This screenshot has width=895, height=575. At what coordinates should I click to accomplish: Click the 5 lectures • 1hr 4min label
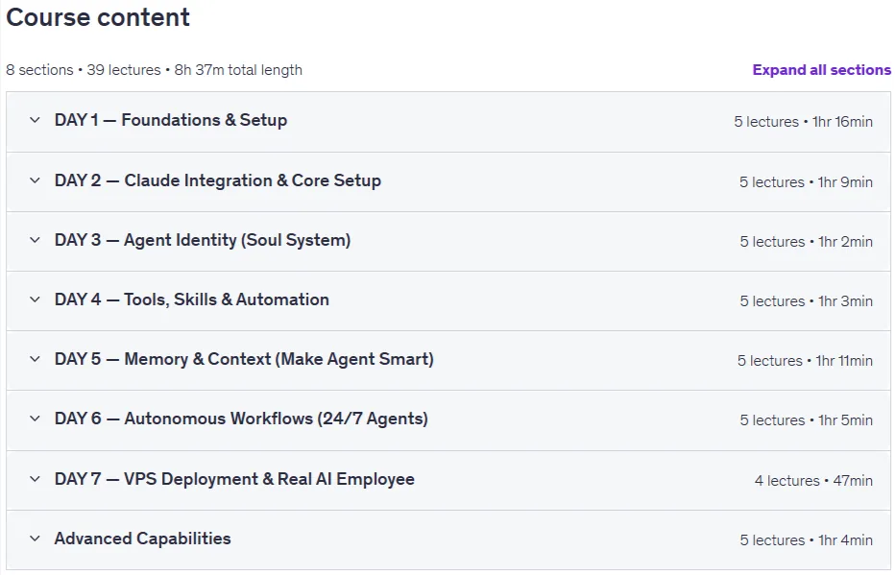click(x=806, y=540)
